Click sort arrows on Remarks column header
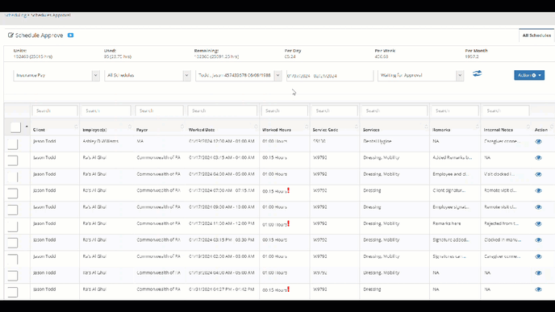This screenshot has height=312, width=555. pos(477,127)
